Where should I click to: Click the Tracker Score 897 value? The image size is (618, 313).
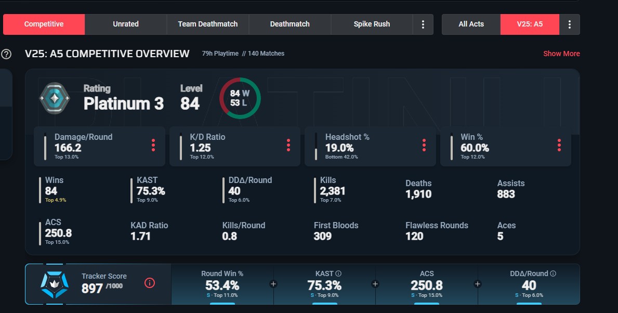92,289
